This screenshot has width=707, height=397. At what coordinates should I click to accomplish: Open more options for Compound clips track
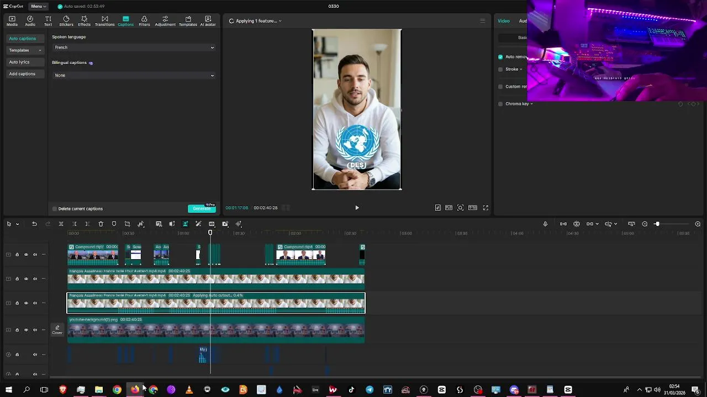point(44,255)
